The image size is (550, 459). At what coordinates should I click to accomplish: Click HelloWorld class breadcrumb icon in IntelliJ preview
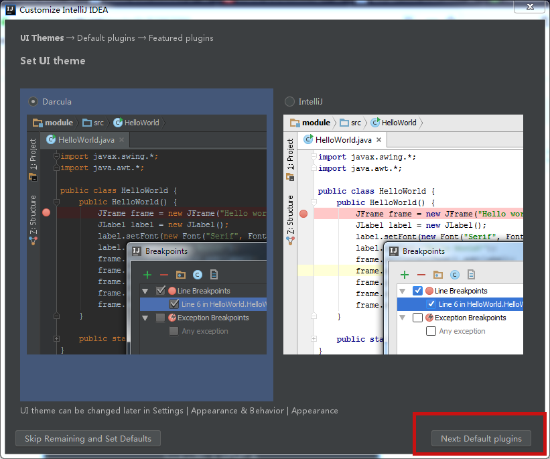375,122
